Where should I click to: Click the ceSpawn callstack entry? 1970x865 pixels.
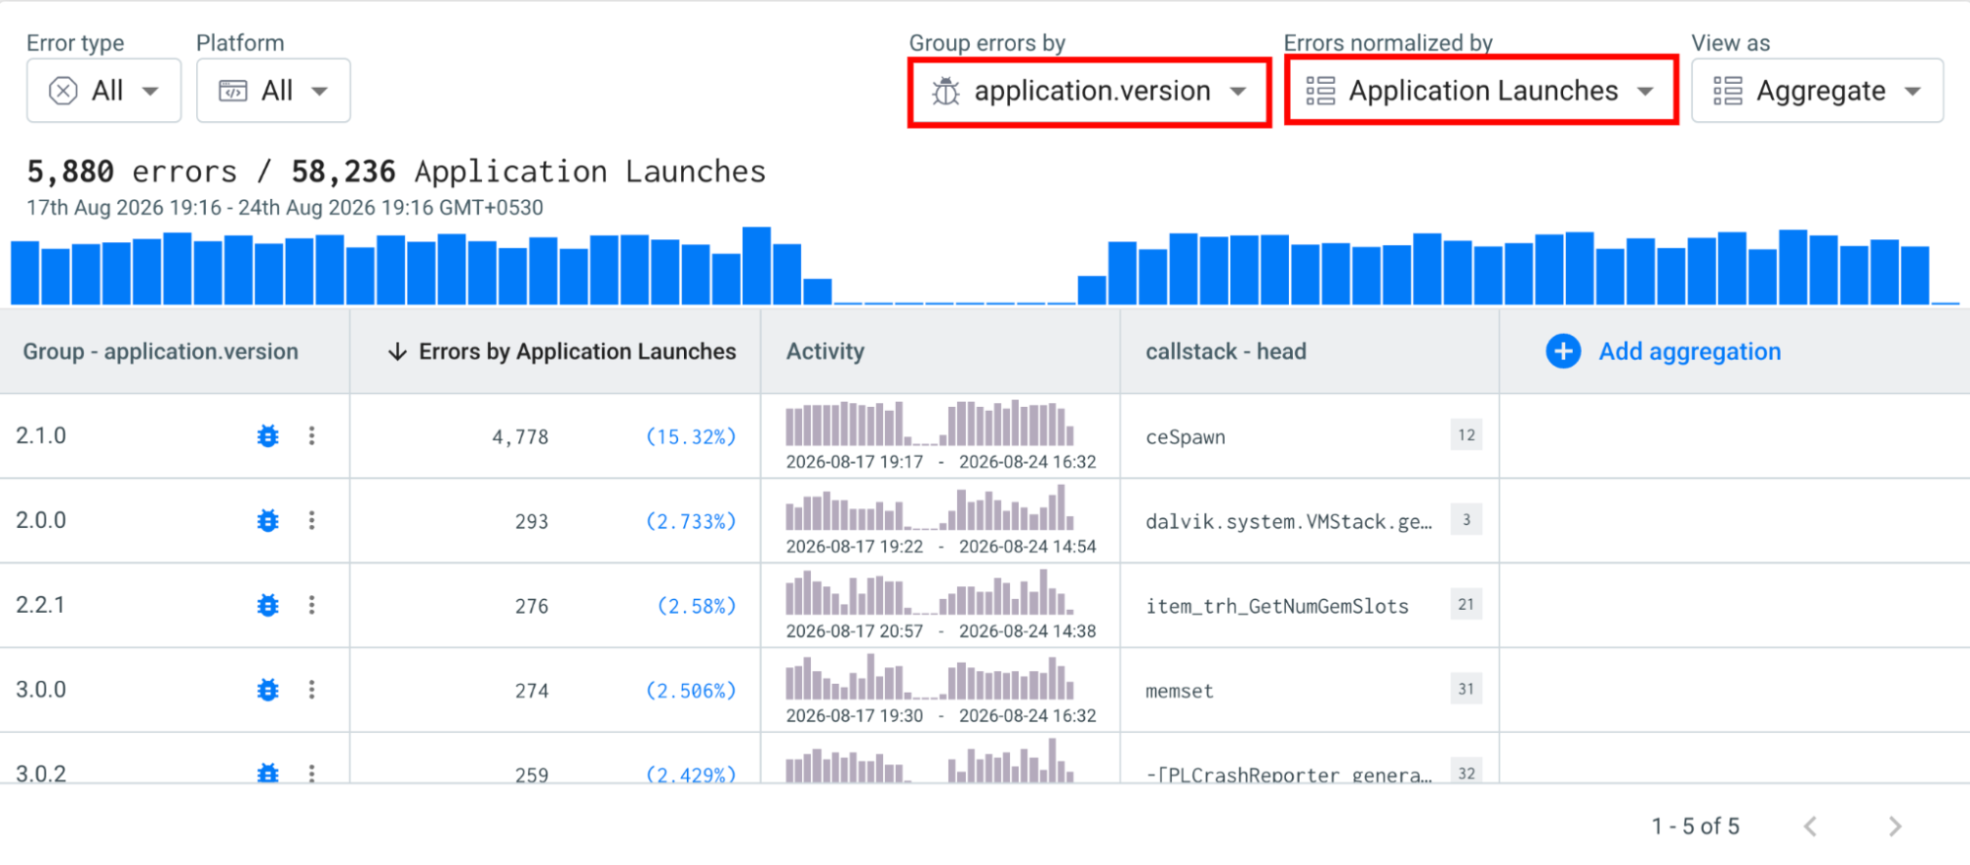1185,436
